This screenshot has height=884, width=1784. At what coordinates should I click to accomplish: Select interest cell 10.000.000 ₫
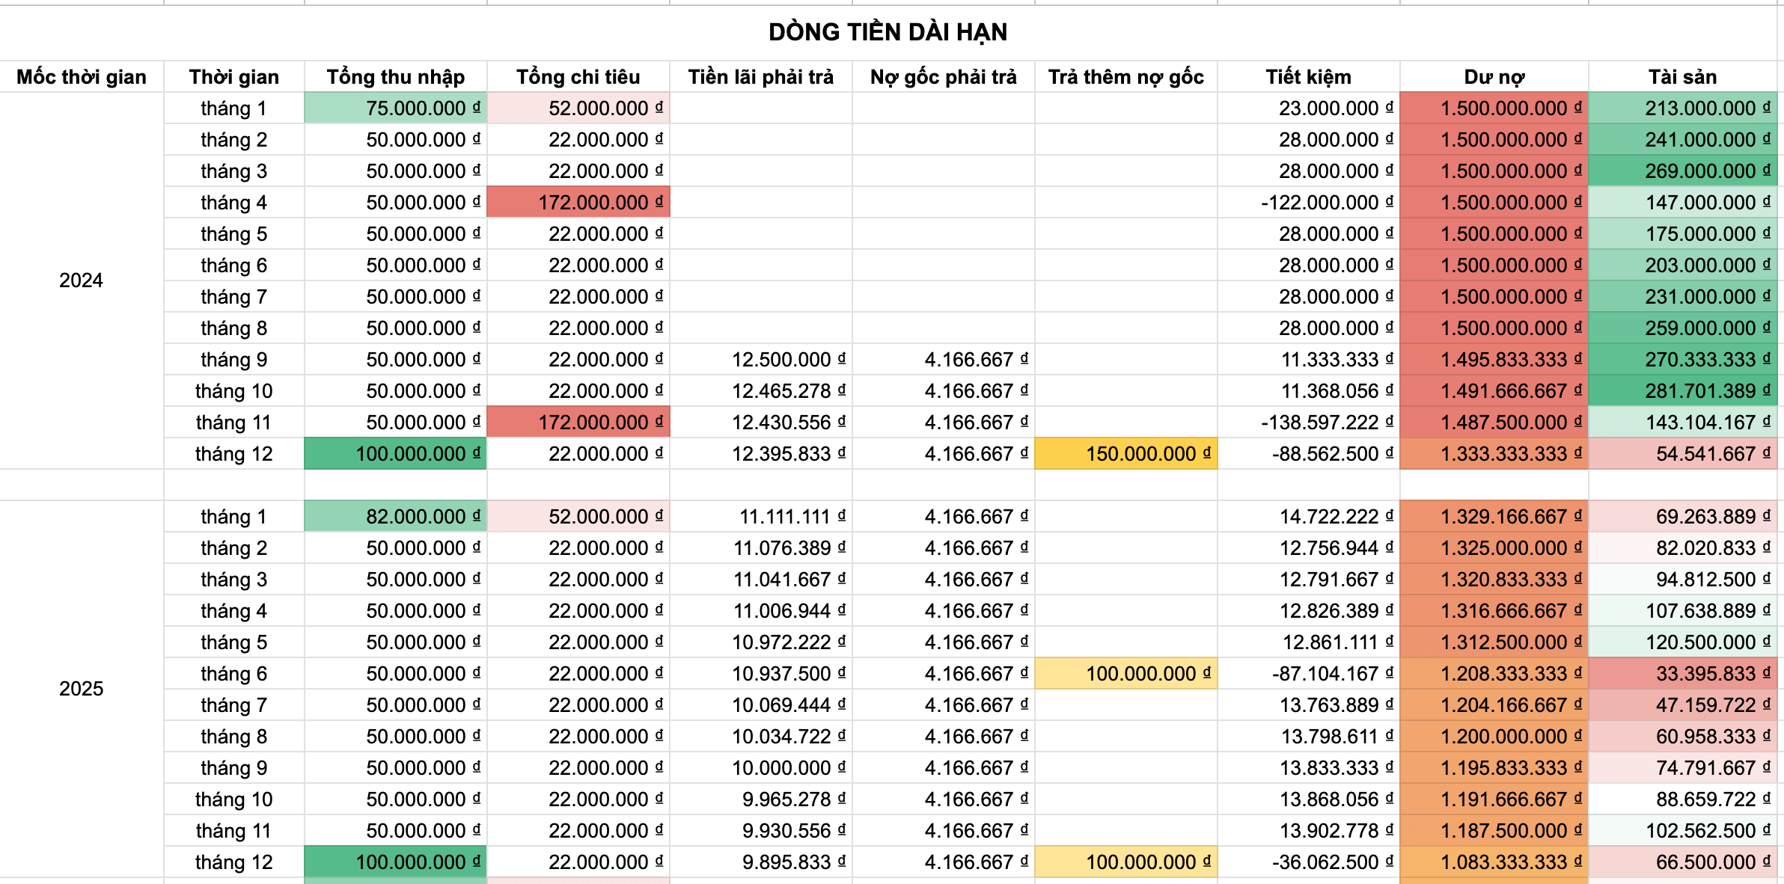pyautogui.click(x=760, y=768)
